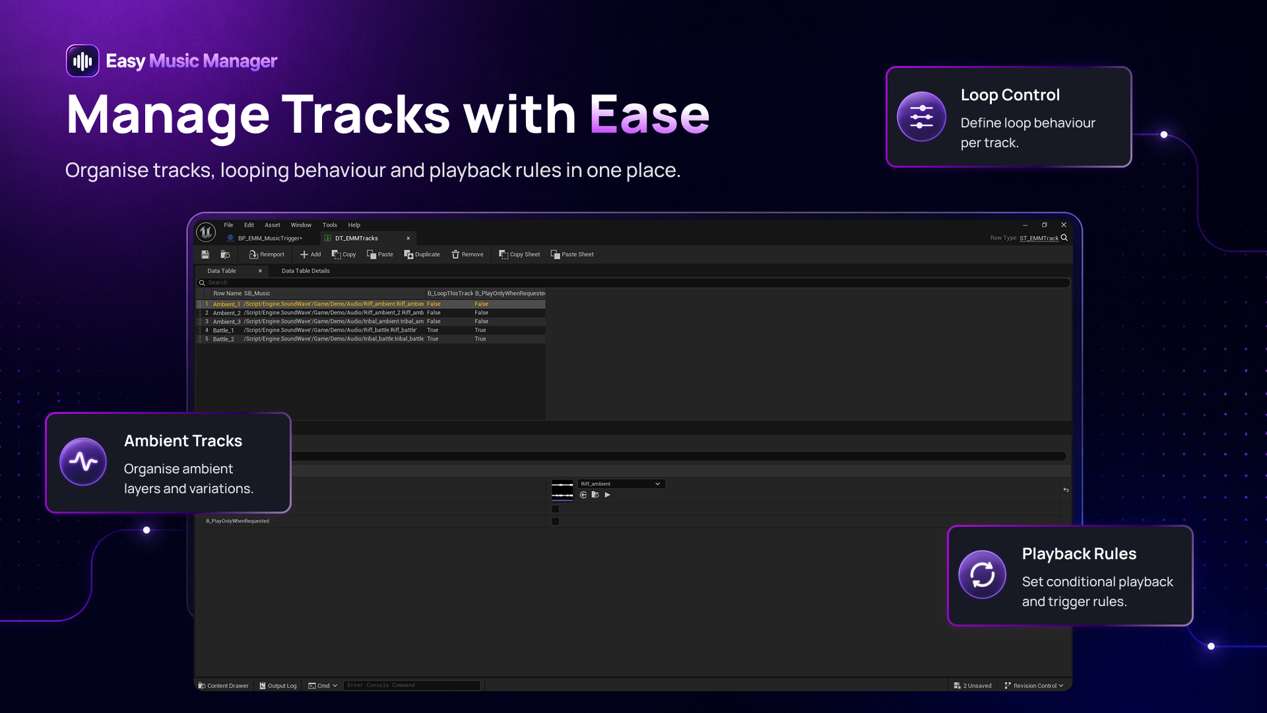This screenshot has height=713, width=1267.
Task: Open the Content Drawer
Action: 223,685
